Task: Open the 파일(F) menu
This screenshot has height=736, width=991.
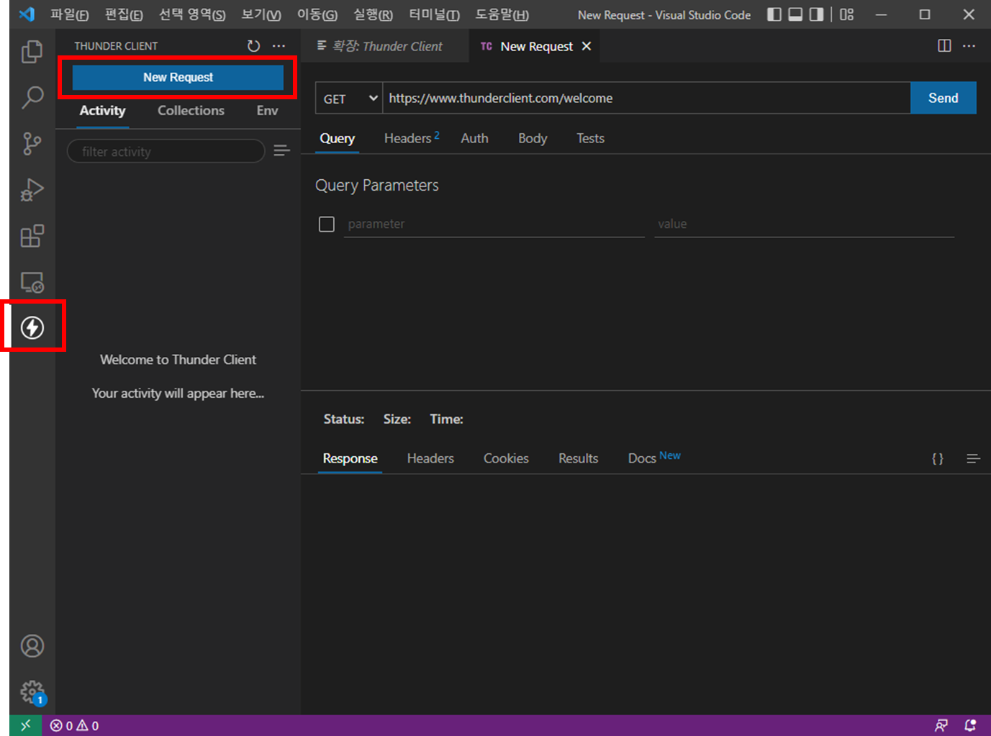Action: pyautogui.click(x=70, y=14)
